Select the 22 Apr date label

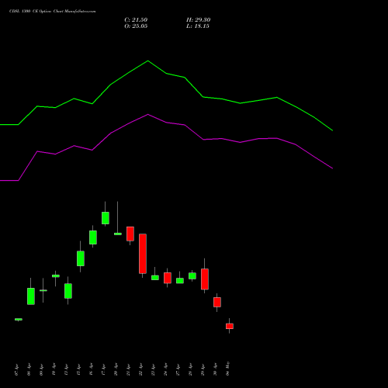click(x=141, y=370)
